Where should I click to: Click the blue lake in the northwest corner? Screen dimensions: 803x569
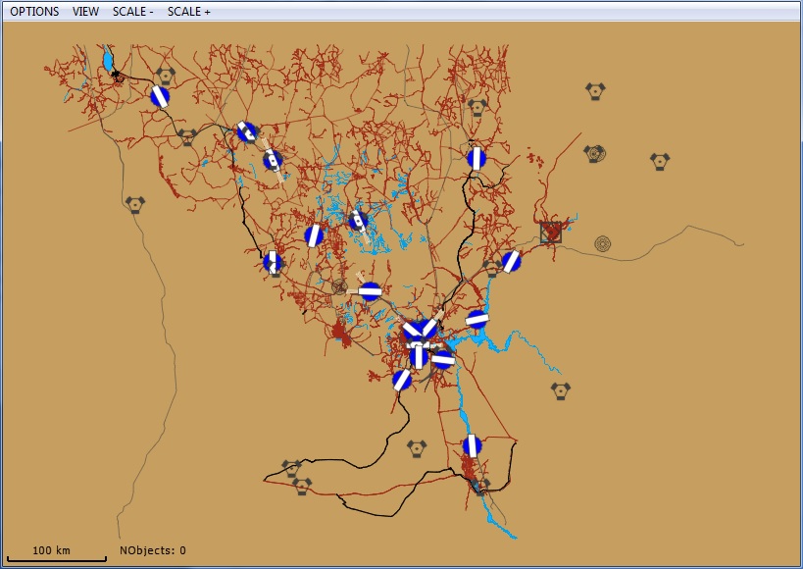click(107, 61)
